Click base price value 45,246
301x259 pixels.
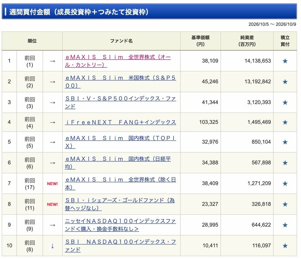(210, 81)
